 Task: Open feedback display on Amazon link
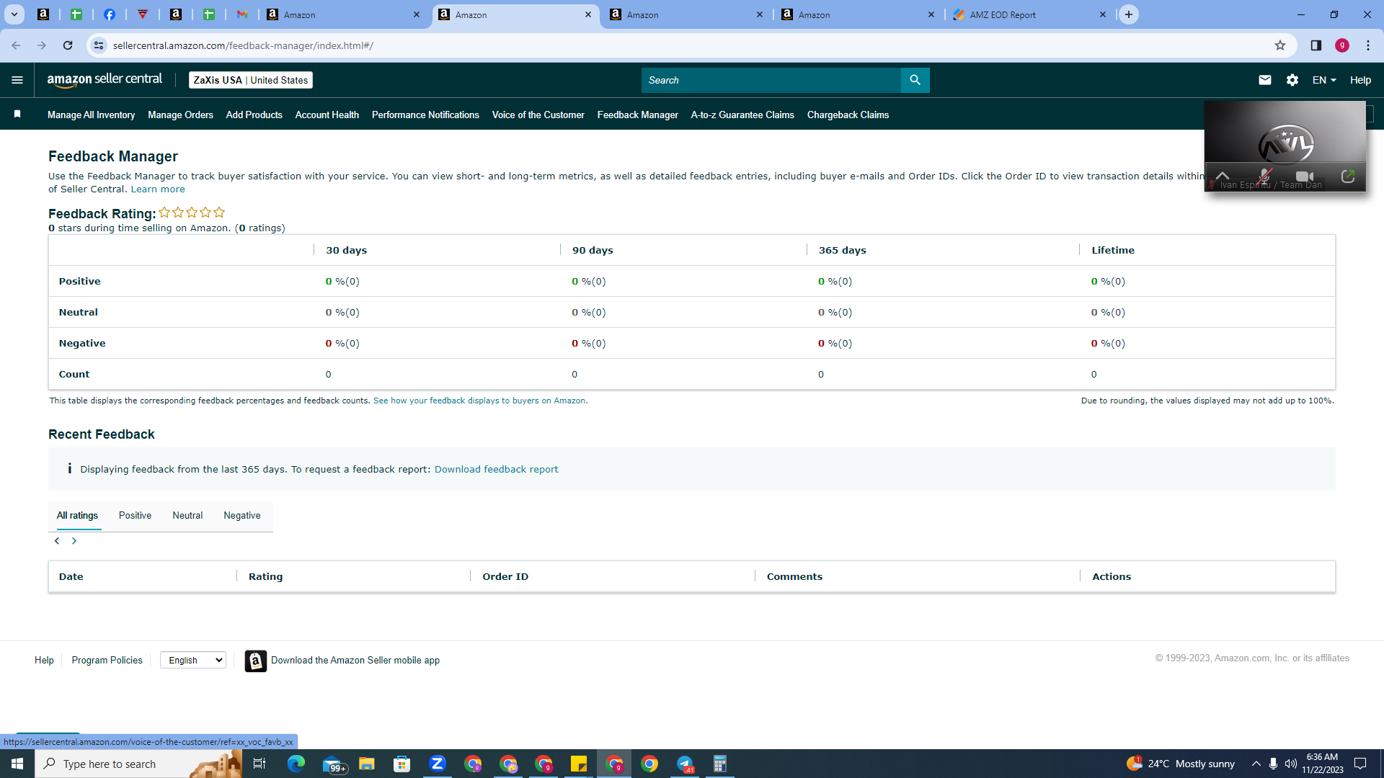[480, 401]
